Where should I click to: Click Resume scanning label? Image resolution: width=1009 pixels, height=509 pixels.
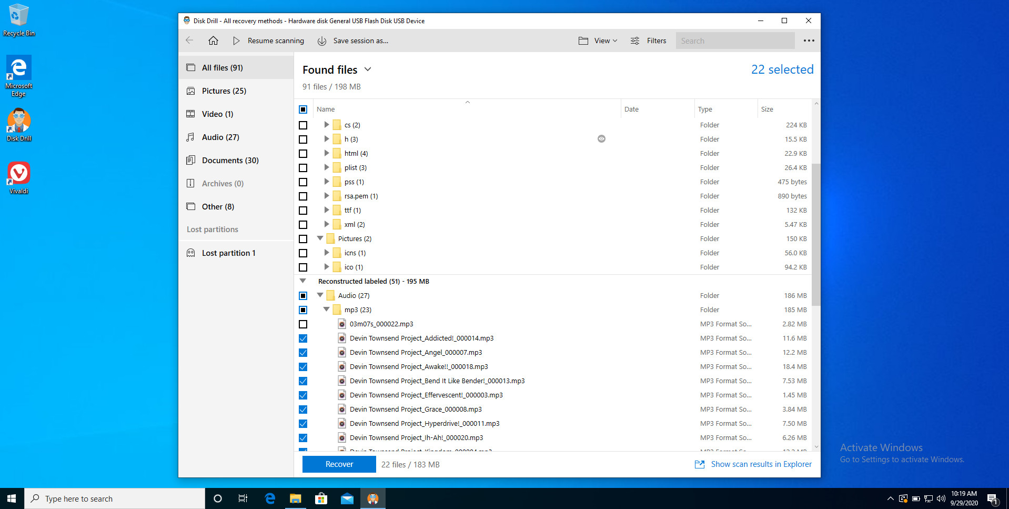tap(276, 41)
